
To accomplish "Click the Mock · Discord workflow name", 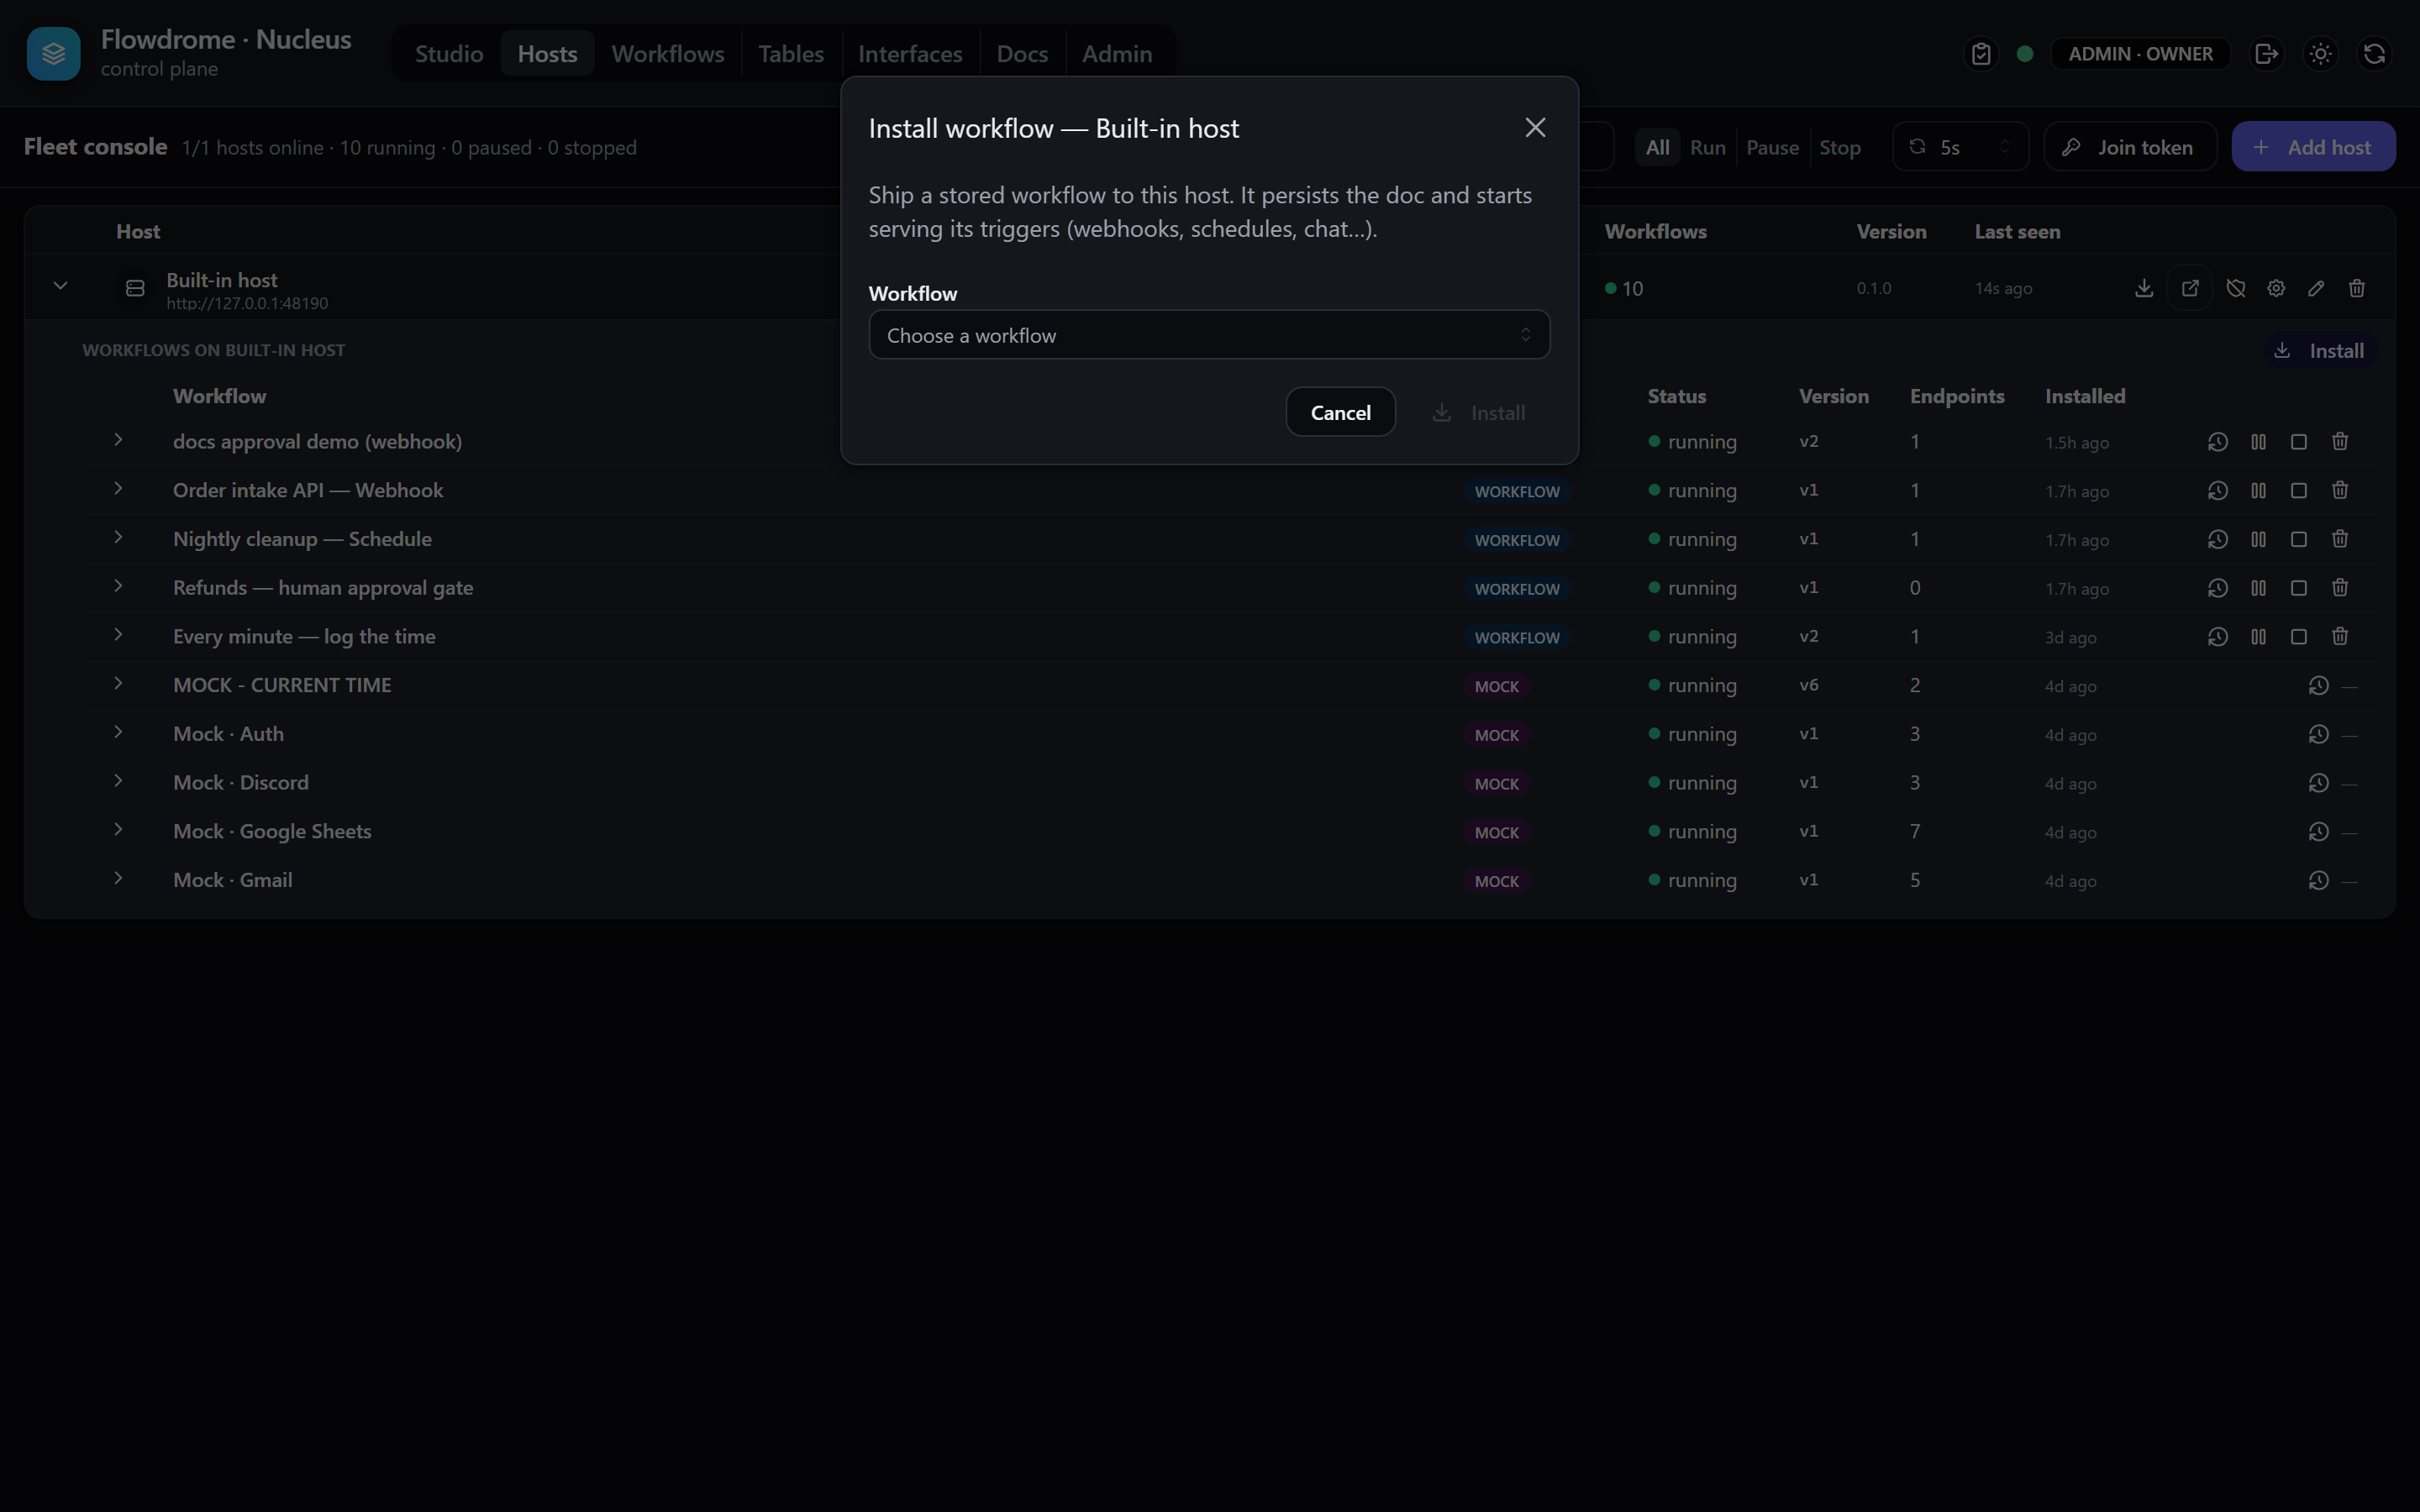I will 241,782.
